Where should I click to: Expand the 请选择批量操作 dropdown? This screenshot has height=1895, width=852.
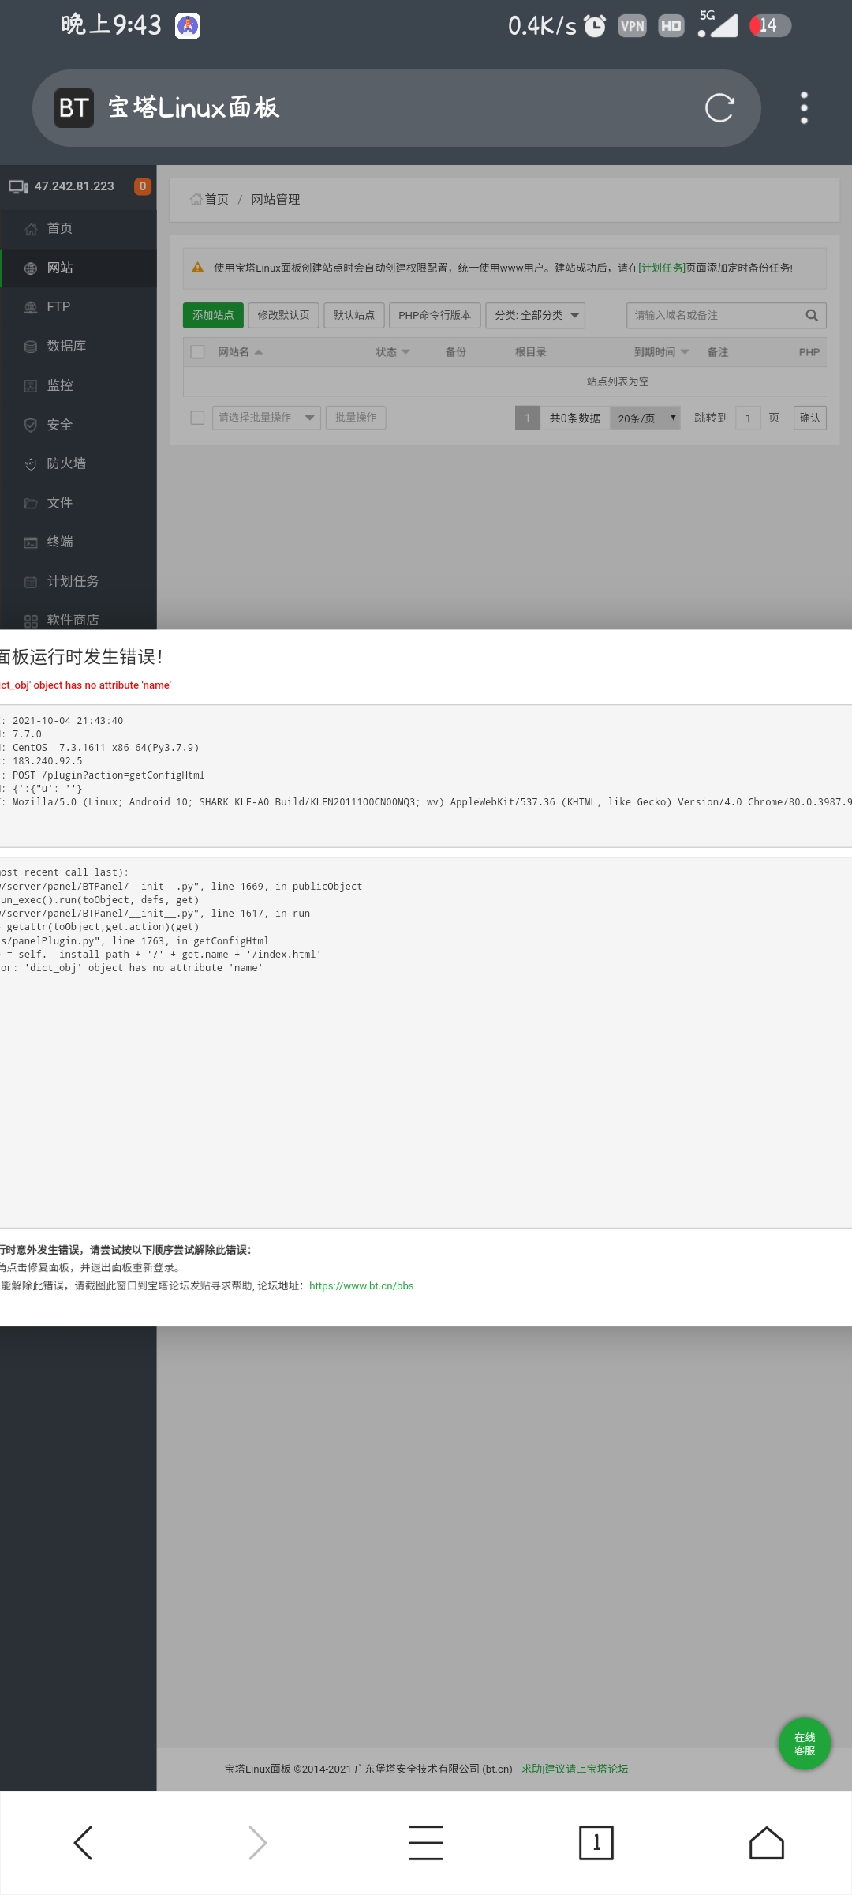pos(267,418)
